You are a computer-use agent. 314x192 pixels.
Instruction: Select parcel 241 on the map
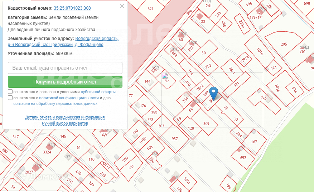209,6
